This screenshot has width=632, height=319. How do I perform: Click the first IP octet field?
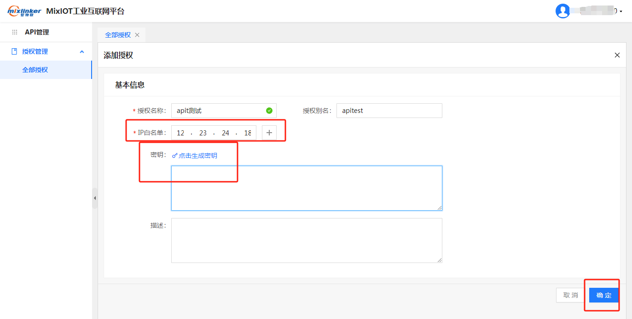(x=180, y=133)
